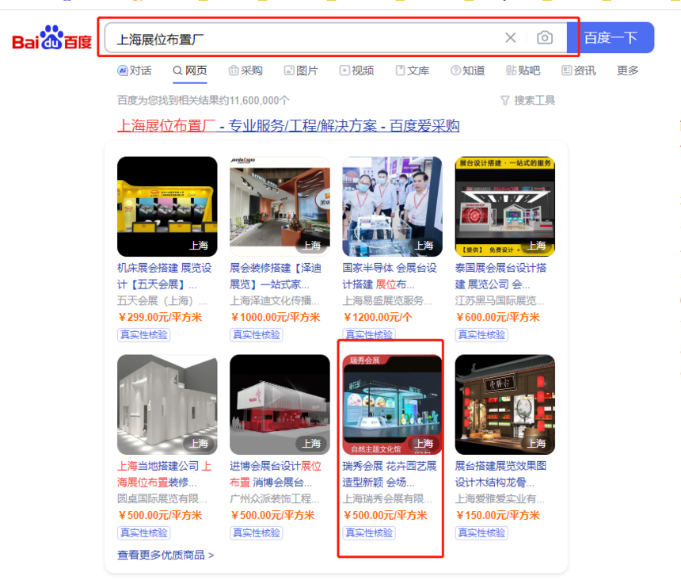The image size is (681, 580).
Task: Open image search via camera icon
Action: tap(545, 38)
